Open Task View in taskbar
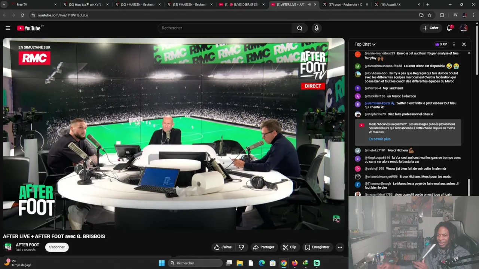 (x=229, y=263)
